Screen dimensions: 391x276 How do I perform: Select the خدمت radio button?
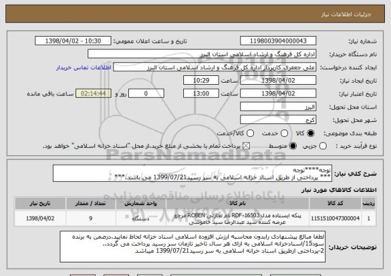coord(284,134)
